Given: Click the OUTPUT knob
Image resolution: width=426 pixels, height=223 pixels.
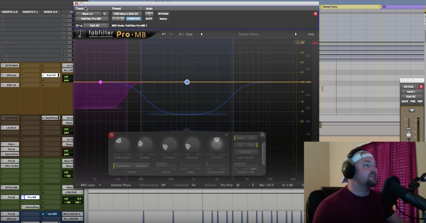Looking at the screenshot, I should click(216, 144).
